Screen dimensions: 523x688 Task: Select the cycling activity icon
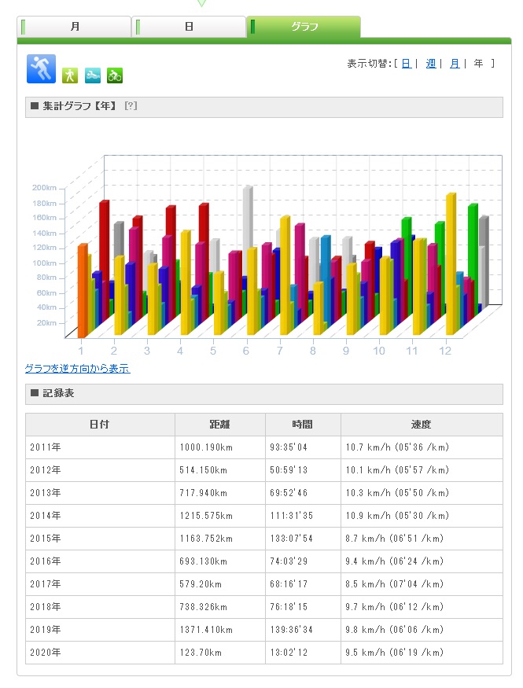pos(115,75)
